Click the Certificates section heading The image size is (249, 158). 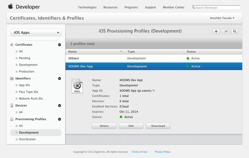[x=24, y=45]
